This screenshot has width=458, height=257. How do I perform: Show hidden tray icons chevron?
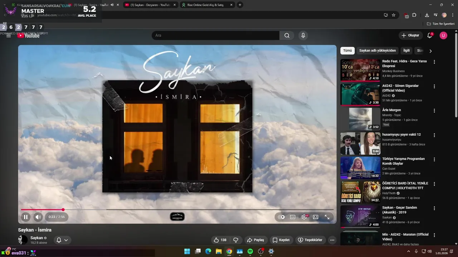408,251
